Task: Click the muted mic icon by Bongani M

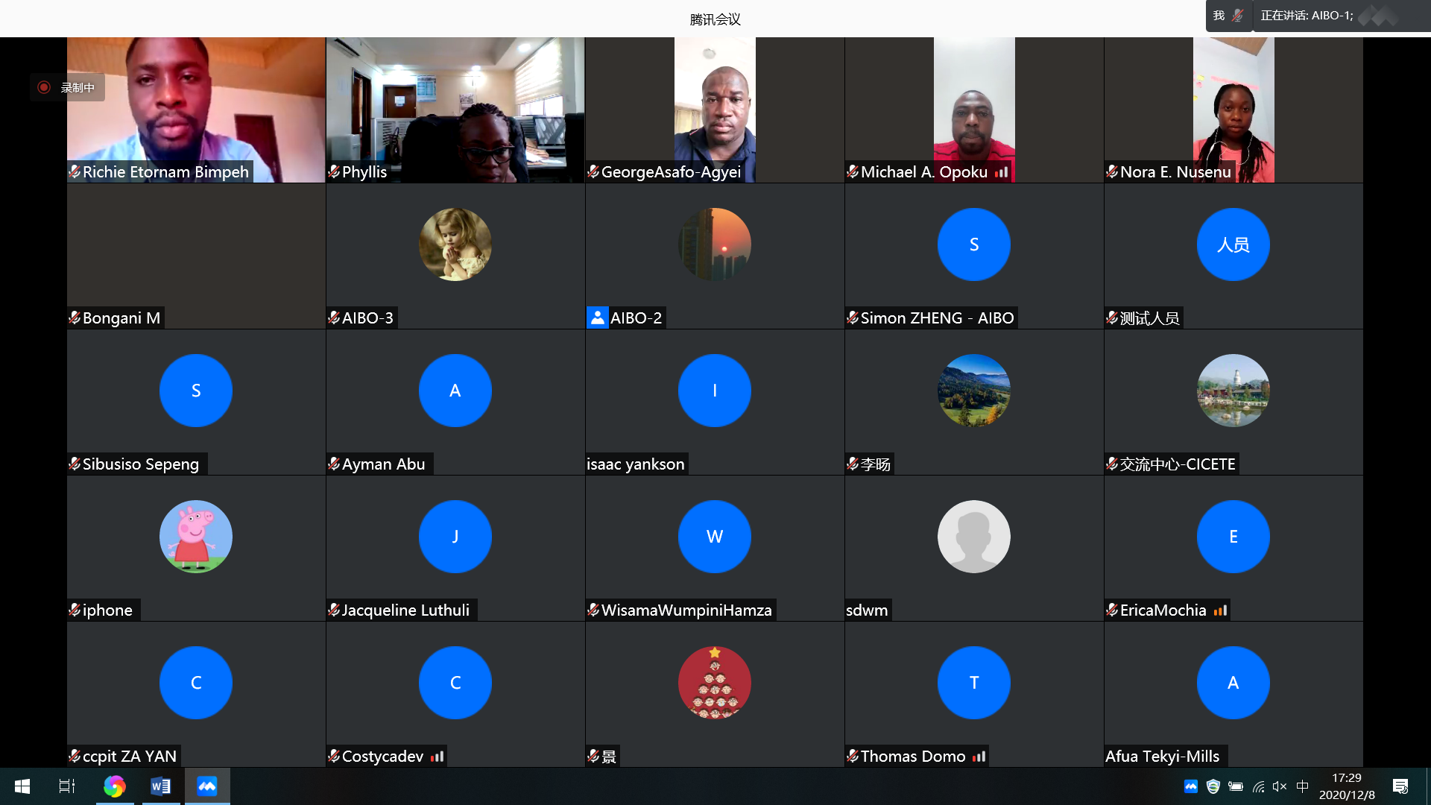Action: (75, 318)
